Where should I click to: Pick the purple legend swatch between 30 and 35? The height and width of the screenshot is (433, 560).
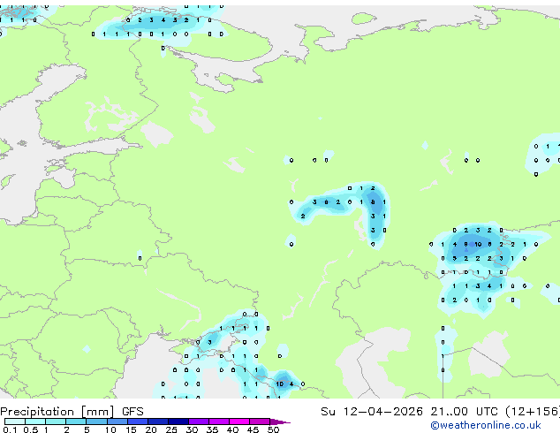(199, 422)
